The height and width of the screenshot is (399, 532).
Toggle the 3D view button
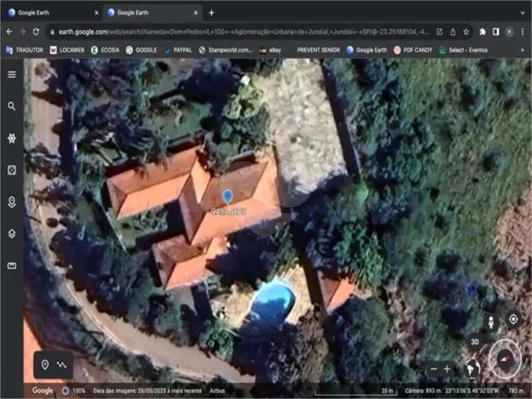pos(475,342)
